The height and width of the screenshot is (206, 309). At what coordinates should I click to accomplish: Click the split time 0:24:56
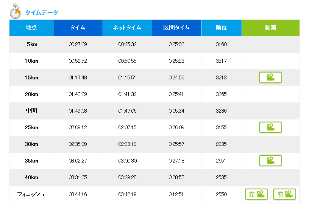(x=176, y=77)
